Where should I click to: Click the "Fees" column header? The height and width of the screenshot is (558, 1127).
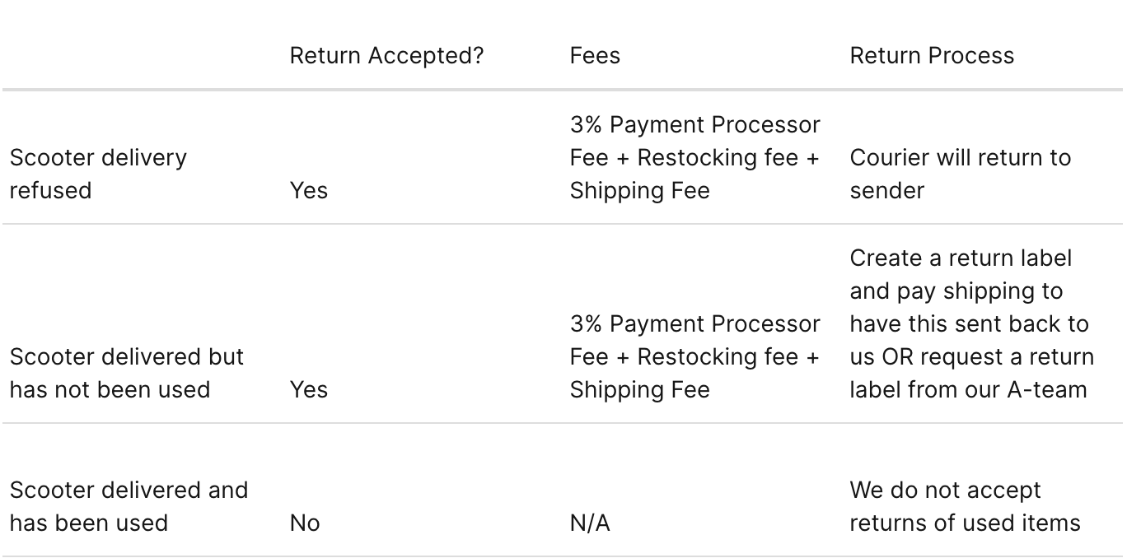(595, 55)
